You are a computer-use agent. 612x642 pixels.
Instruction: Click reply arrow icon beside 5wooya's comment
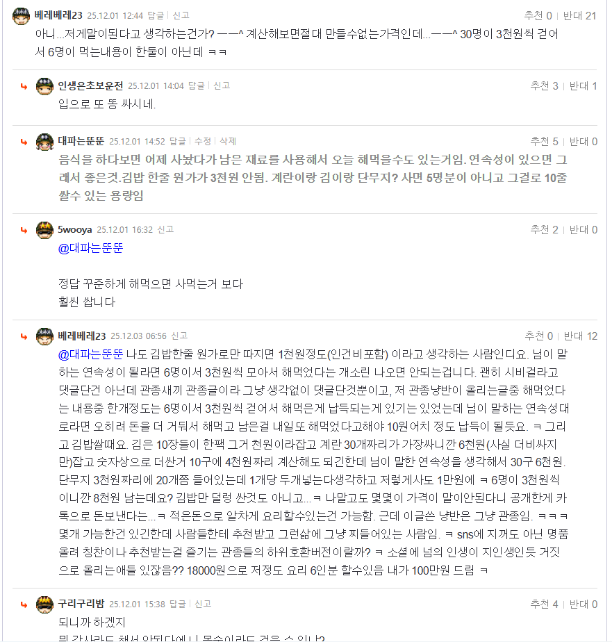[24, 231]
